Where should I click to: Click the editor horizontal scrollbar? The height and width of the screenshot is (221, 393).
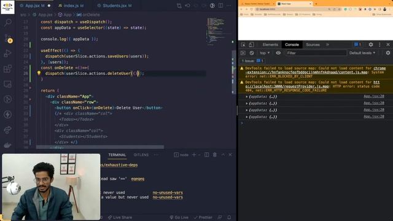click(x=100, y=147)
